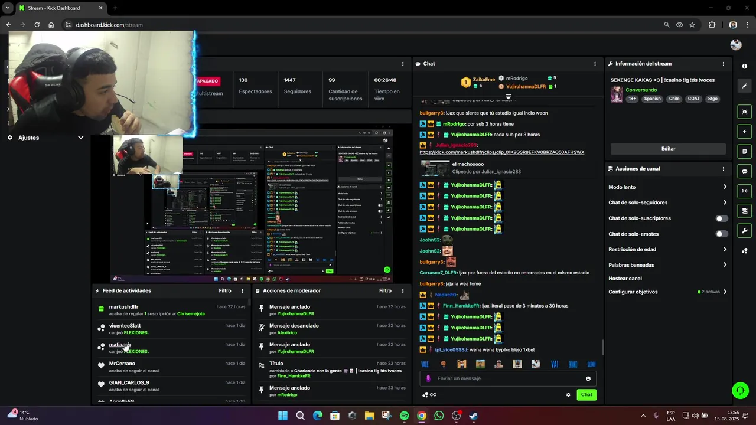This screenshot has height=425, width=756.
Task: Show hidden icons in system tray
Action: (x=643, y=416)
